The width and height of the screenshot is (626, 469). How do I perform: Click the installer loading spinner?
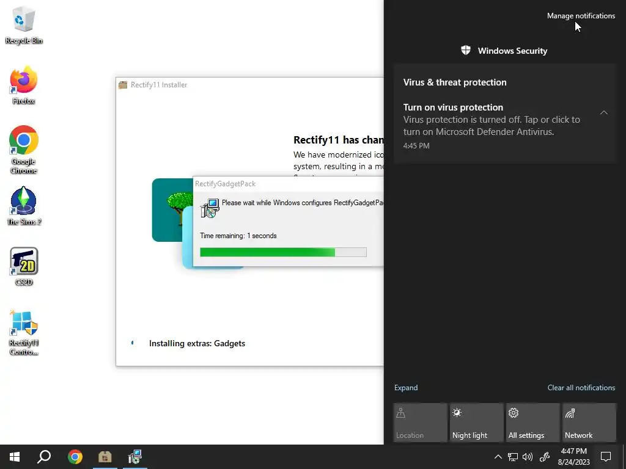133,343
